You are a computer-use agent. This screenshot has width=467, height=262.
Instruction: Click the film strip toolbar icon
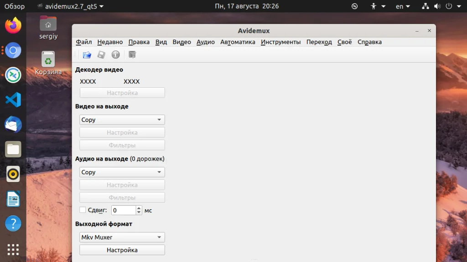[x=132, y=55]
